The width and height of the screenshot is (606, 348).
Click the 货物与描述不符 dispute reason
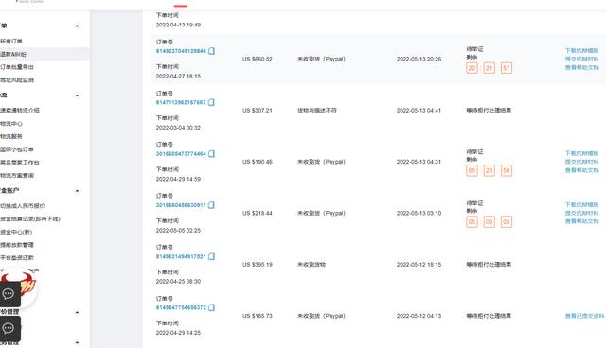317,110
